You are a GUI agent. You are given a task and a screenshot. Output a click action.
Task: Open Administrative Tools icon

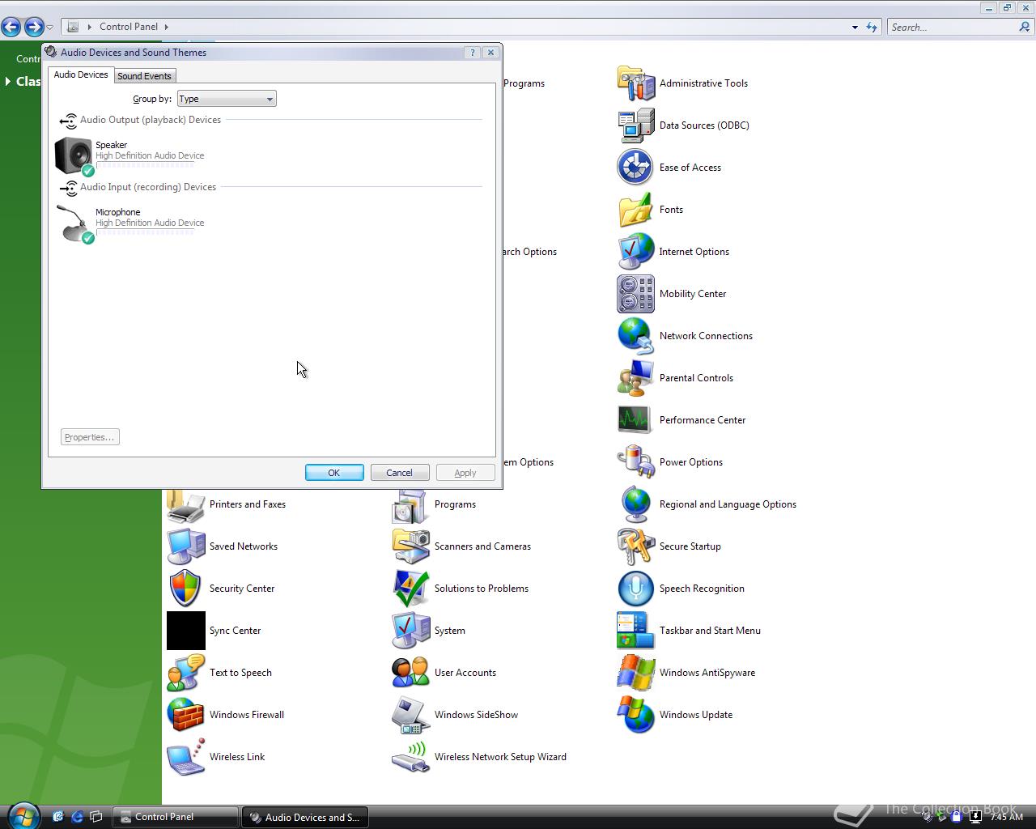coord(635,83)
